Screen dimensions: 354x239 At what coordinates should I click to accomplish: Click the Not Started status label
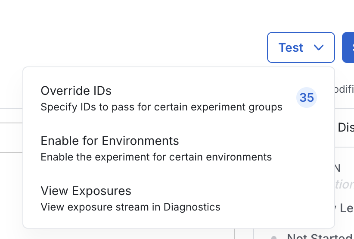(x=320, y=237)
